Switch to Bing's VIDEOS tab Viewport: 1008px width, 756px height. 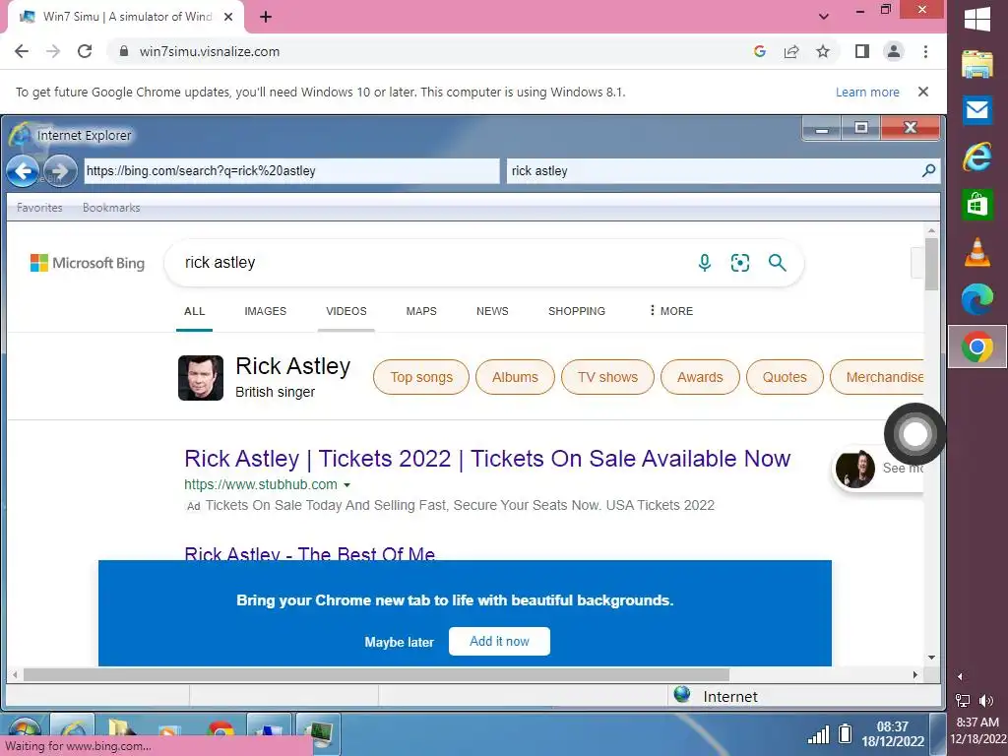pos(346,311)
